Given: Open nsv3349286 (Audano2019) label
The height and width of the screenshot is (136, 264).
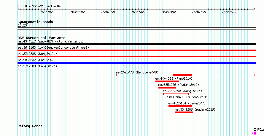Looking at the screenshot, I should pyautogui.click(x=195, y=109).
